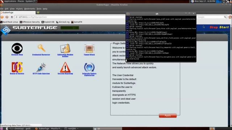232x130 pixels.
Task: Switch to gedit taskbar window
Action: [18, 129]
